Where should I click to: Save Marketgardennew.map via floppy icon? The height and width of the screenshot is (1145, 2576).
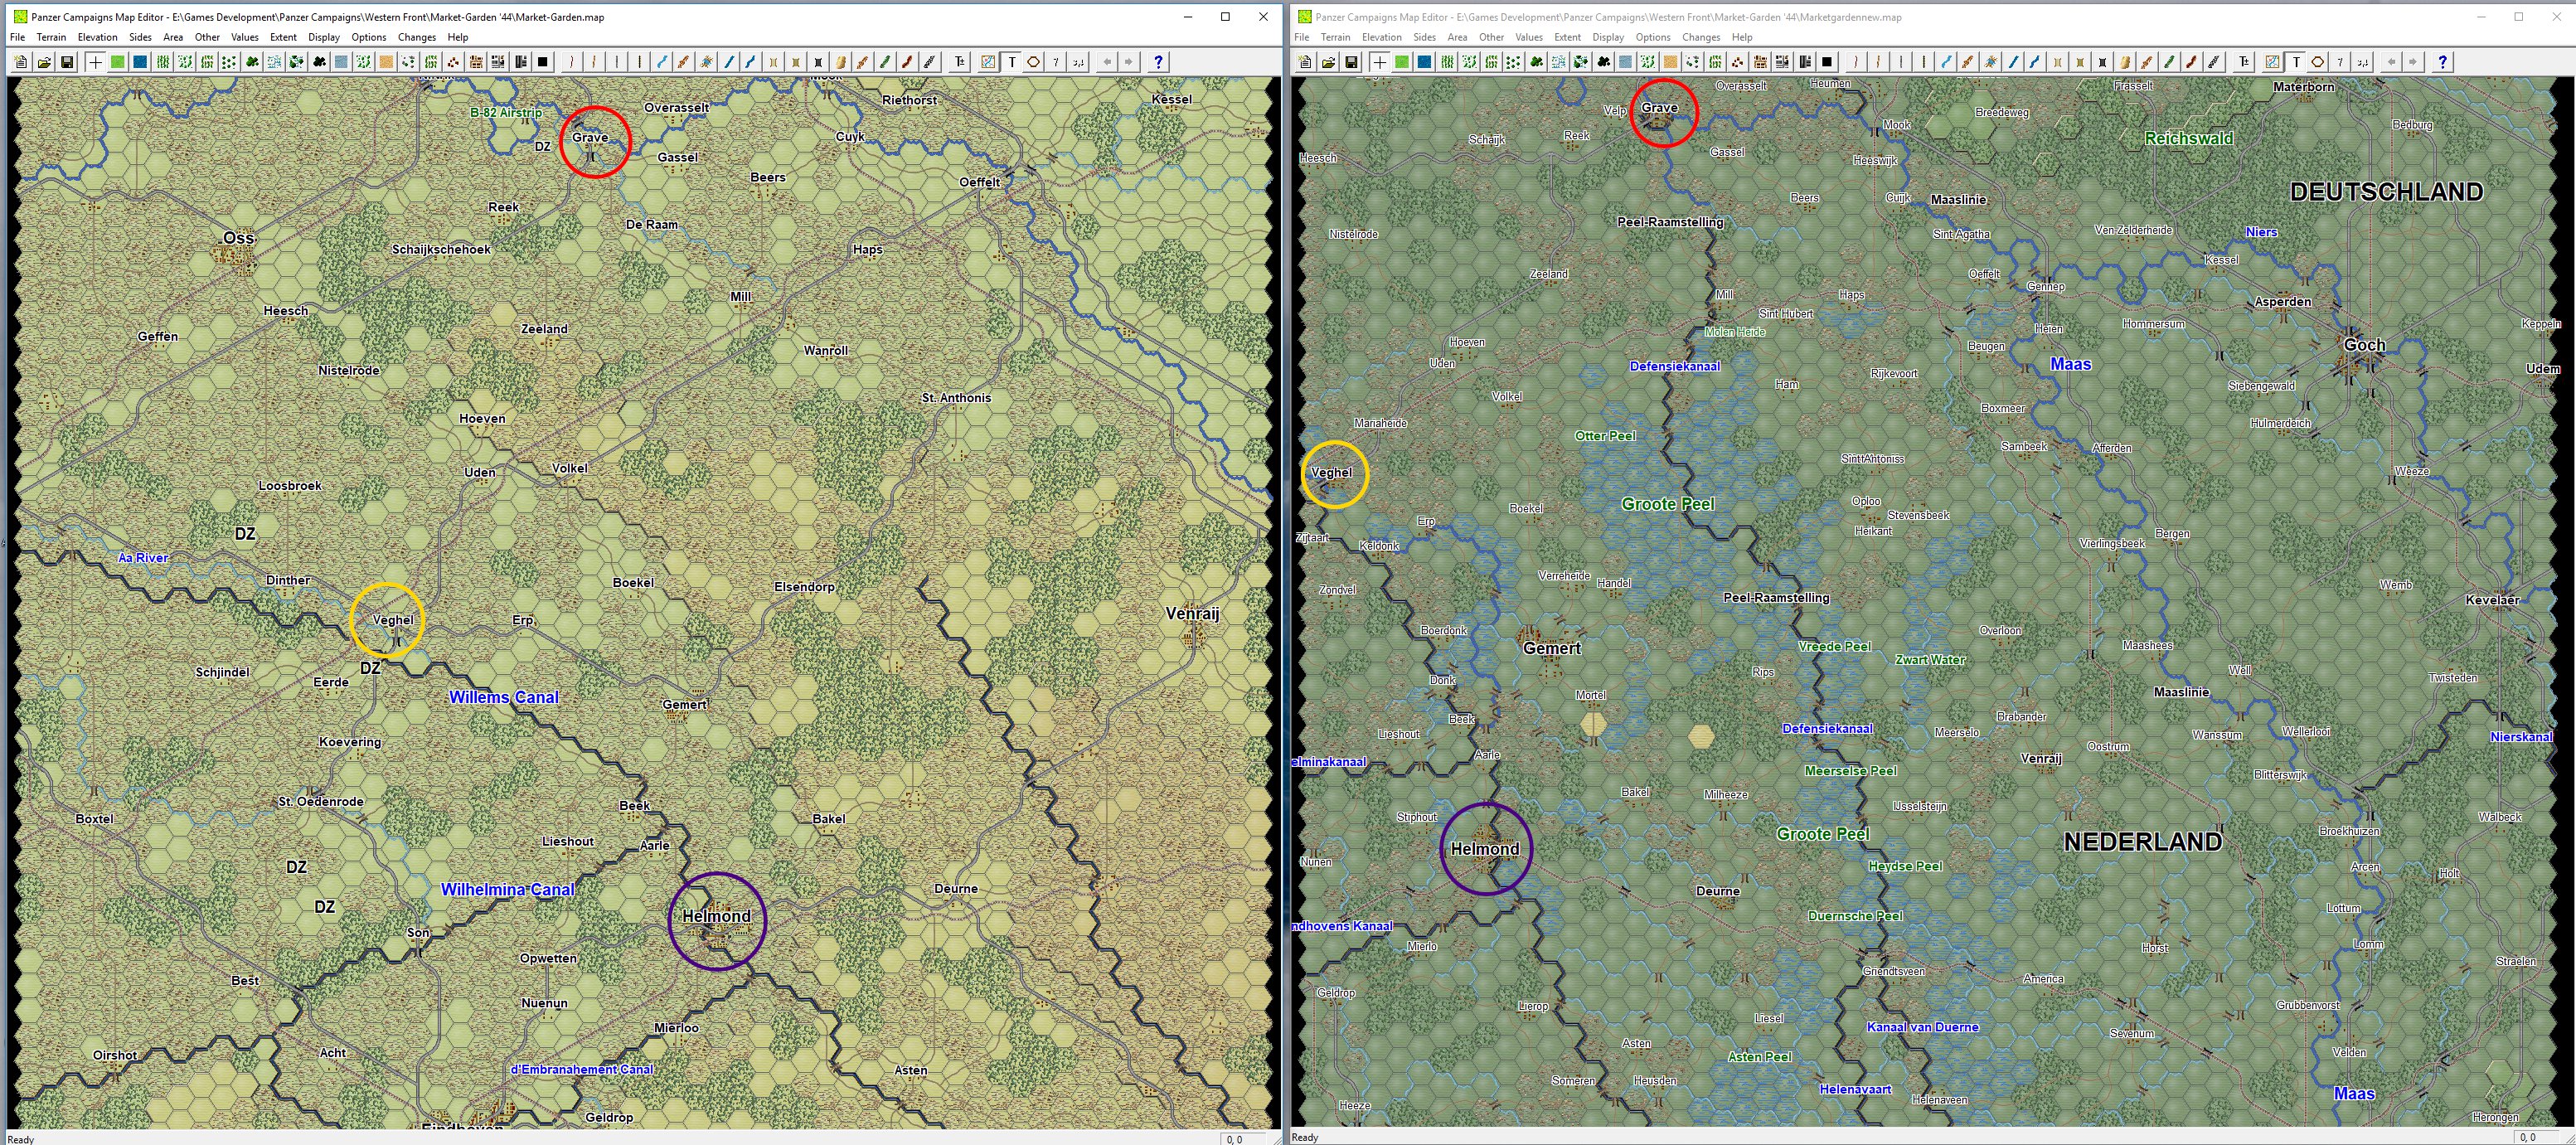pyautogui.click(x=1351, y=62)
